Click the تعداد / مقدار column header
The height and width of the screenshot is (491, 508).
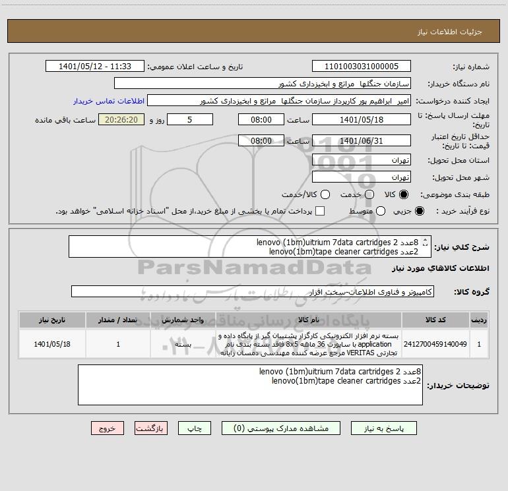coord(118,320)
